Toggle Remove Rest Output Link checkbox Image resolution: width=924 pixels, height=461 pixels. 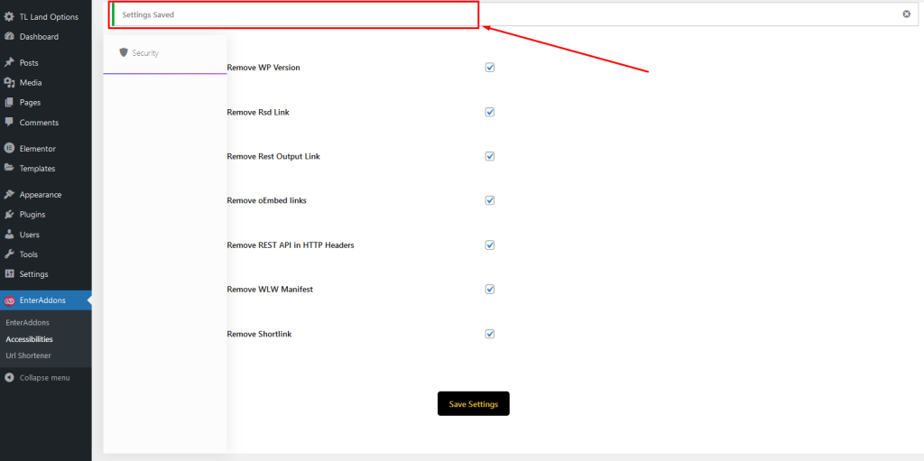pos(490,156)
